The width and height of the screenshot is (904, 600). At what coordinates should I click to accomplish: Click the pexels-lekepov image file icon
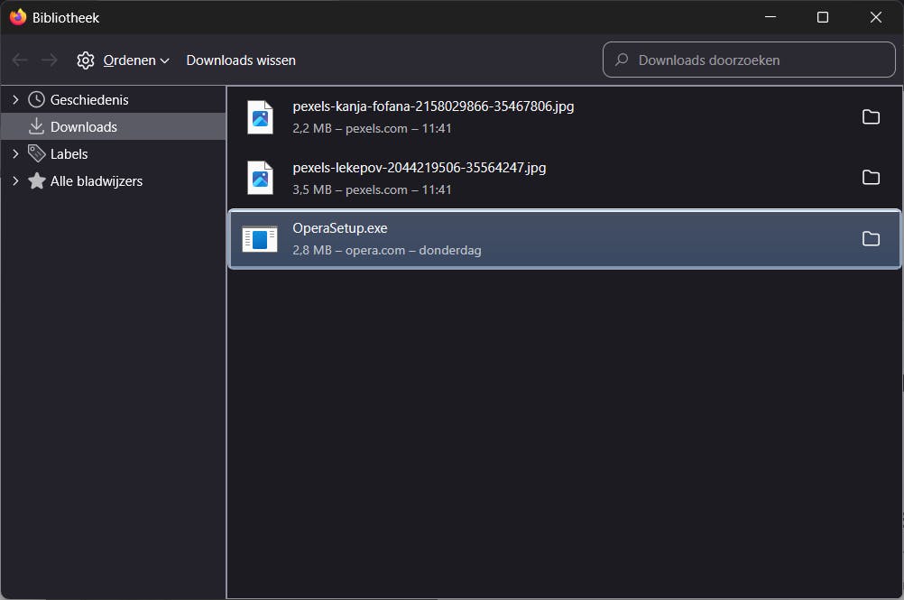(x=260, y=178)
